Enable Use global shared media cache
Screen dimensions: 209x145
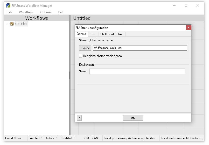point(80,56)
